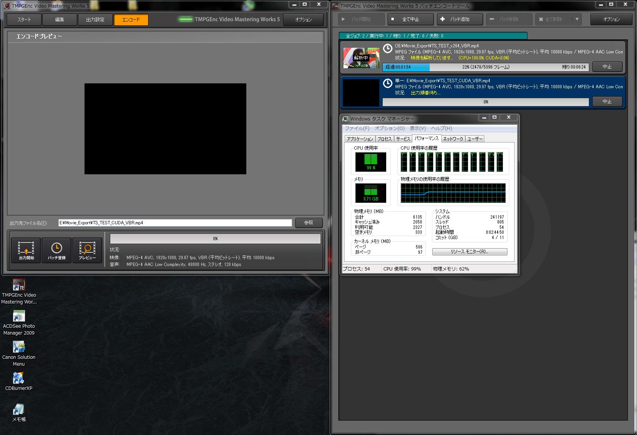Image resolution: width=637 pixels, height=435 pixels.
Task: Click 中止 for the x264_VBR job
Action: (607, 67)
